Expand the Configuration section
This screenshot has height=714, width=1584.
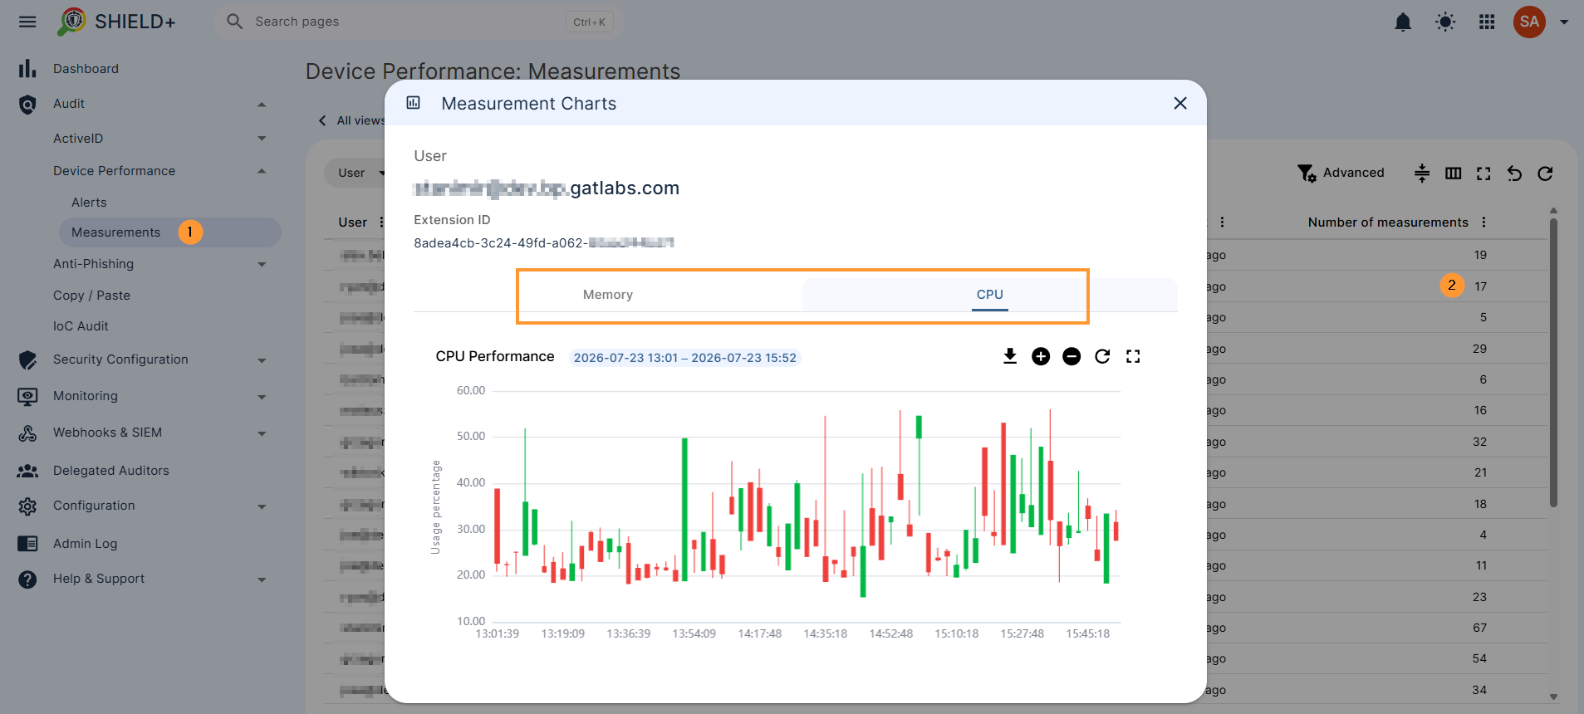[x=262, y=506]
